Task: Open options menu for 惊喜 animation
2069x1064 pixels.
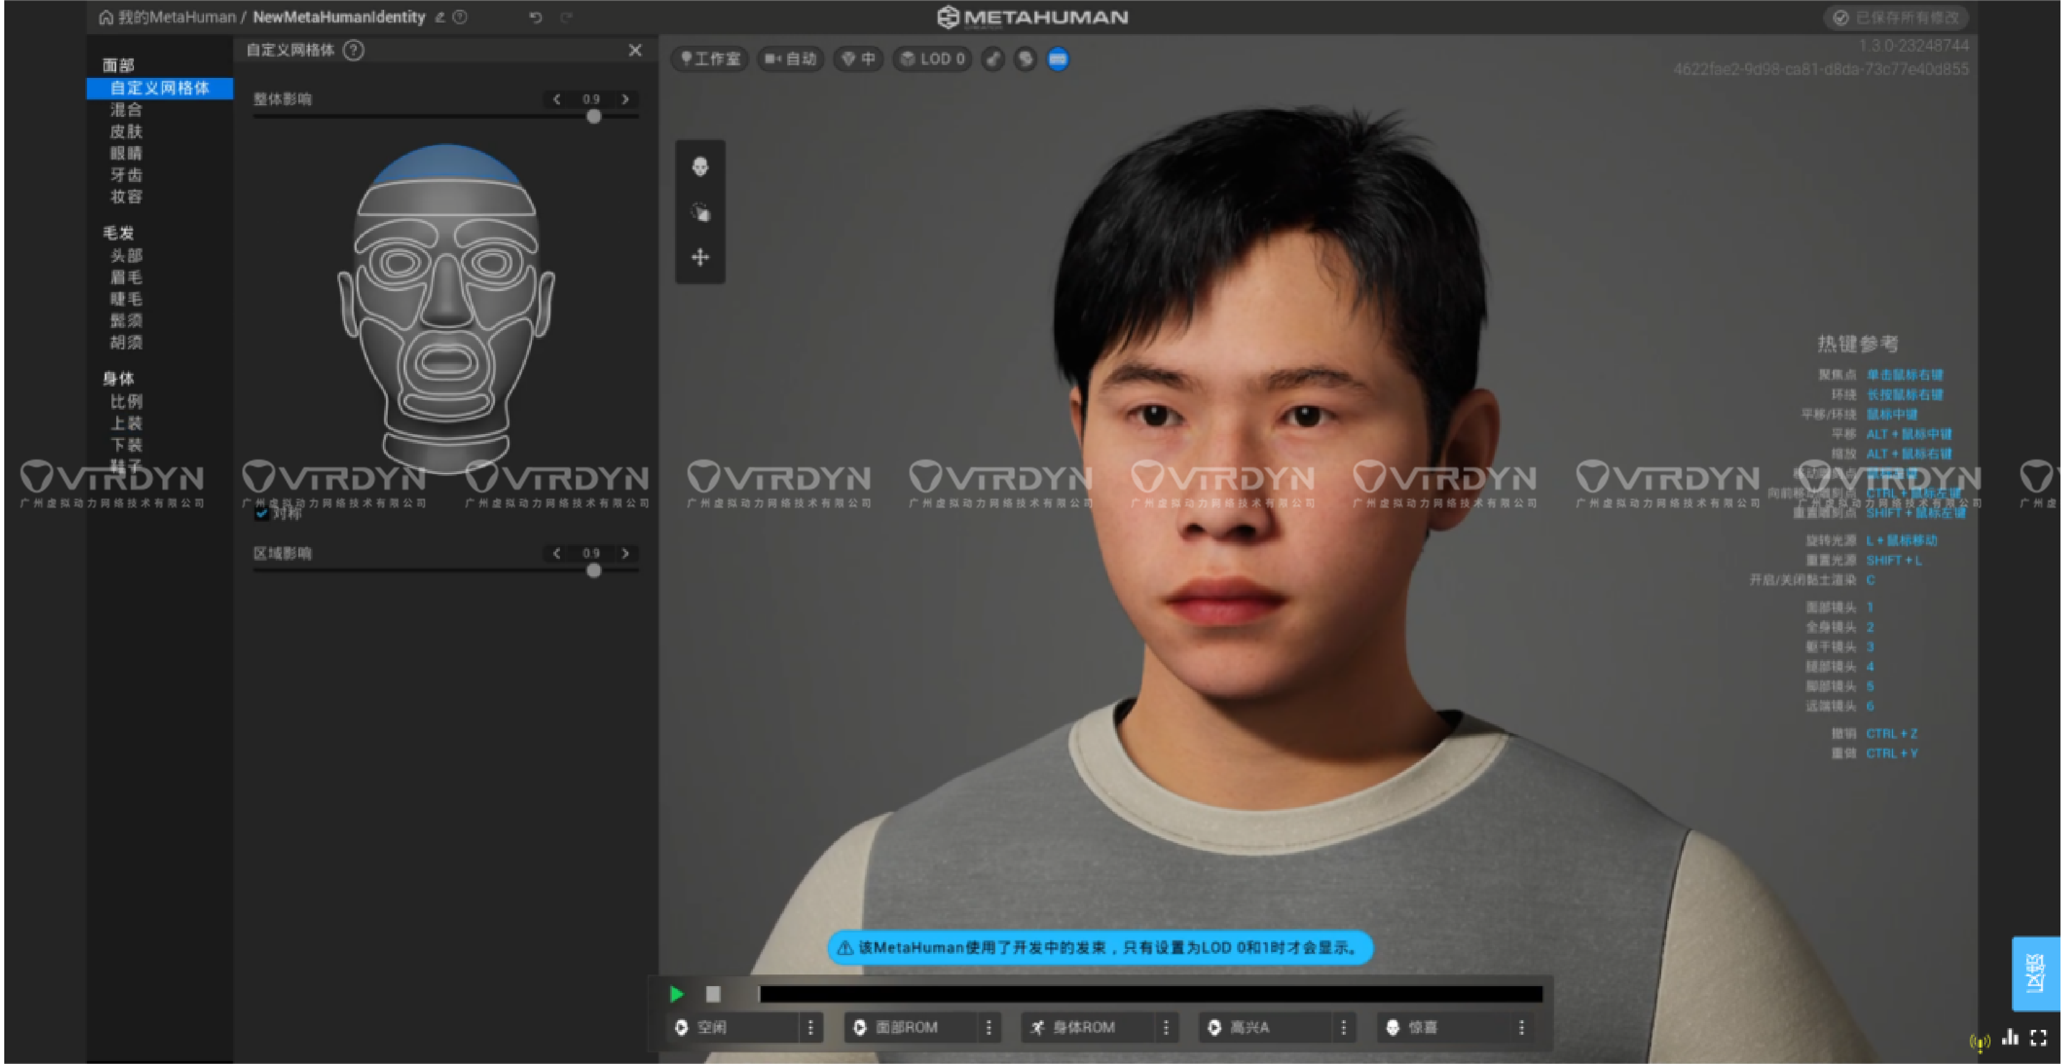Action: pos(1521,1027)
